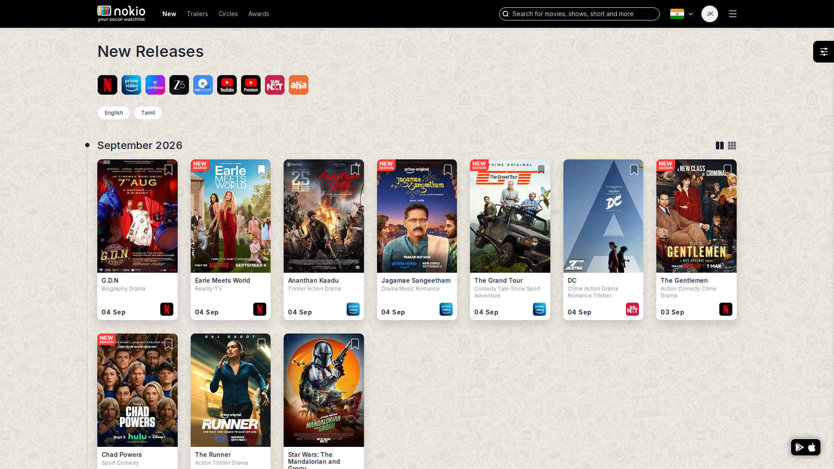Click Netflix badge on The Gentlemen card

726,309
